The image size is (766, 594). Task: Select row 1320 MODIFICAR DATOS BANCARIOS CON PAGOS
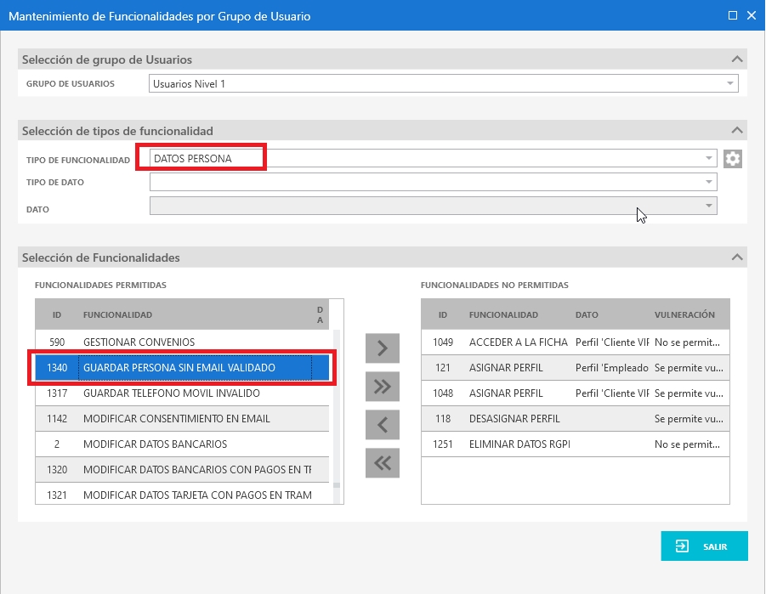click(x=182, y=469)
